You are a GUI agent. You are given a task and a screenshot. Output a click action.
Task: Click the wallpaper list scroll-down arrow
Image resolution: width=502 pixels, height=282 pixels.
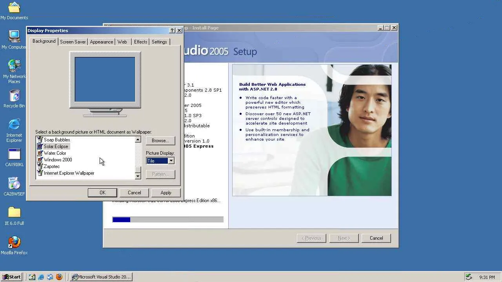138,176
